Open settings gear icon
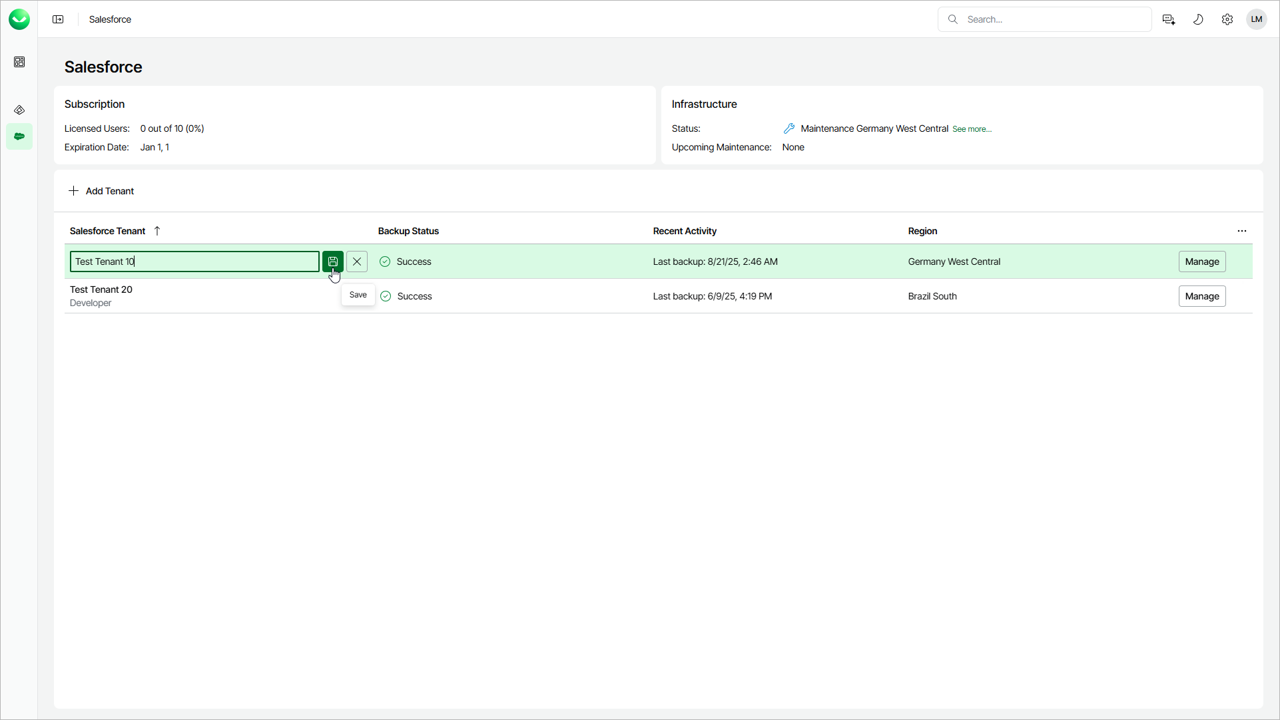Image resolution: width=1280 pixels, height=720 pixels. [x=1227, y=19]
